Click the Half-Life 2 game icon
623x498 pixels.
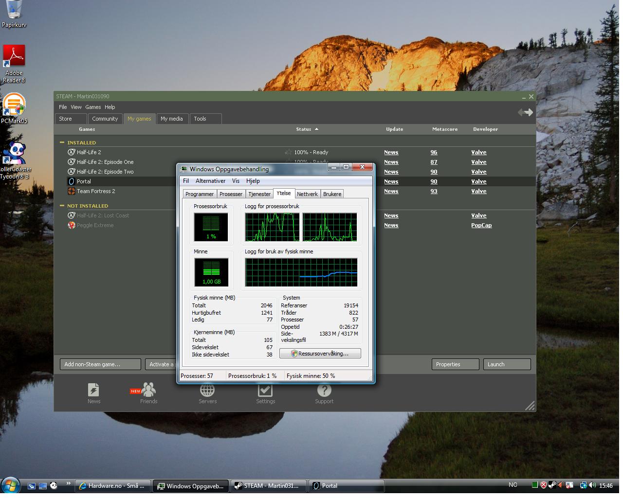[x=72, y=152]
